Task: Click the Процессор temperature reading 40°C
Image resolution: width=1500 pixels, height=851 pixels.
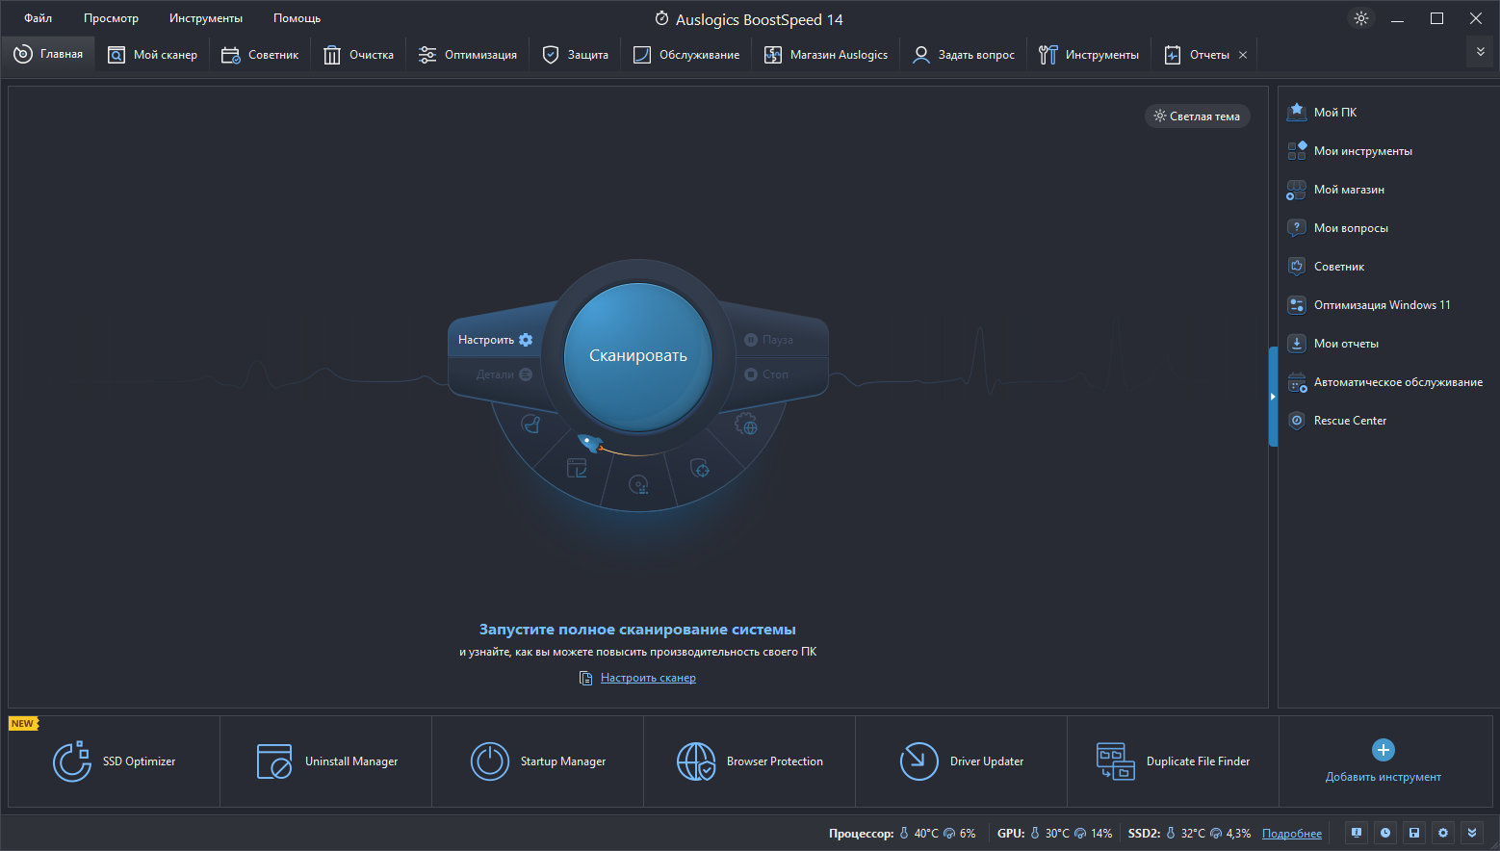Action: [926, 834]
